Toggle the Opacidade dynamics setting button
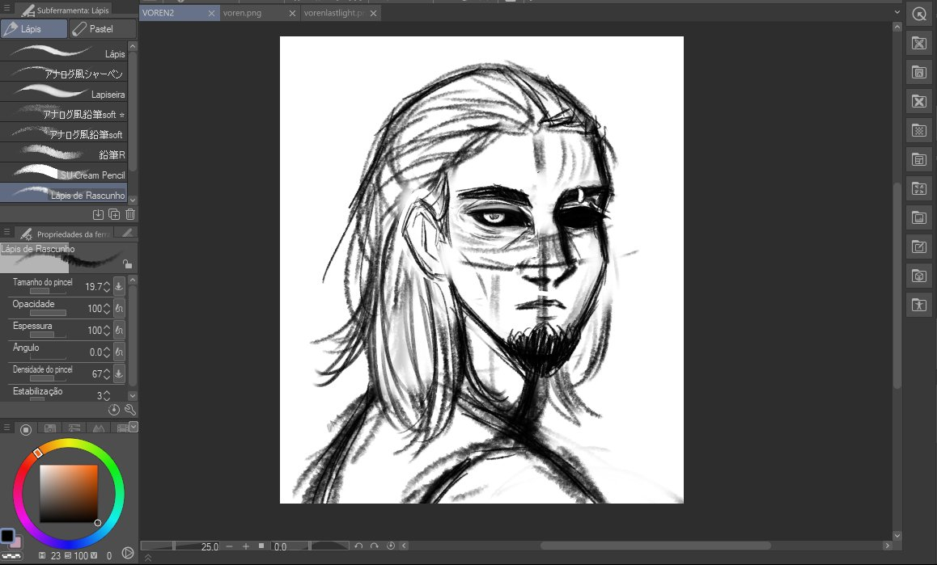This screenshot has width=937, height=565. (119, 308)
